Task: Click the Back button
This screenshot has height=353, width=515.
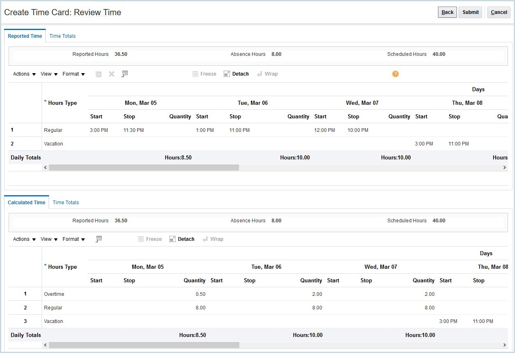Action: pyautogui.click(x=447, y=12)
